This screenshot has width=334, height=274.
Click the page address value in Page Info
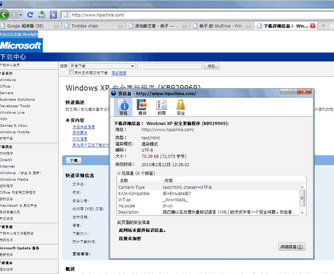168,130
